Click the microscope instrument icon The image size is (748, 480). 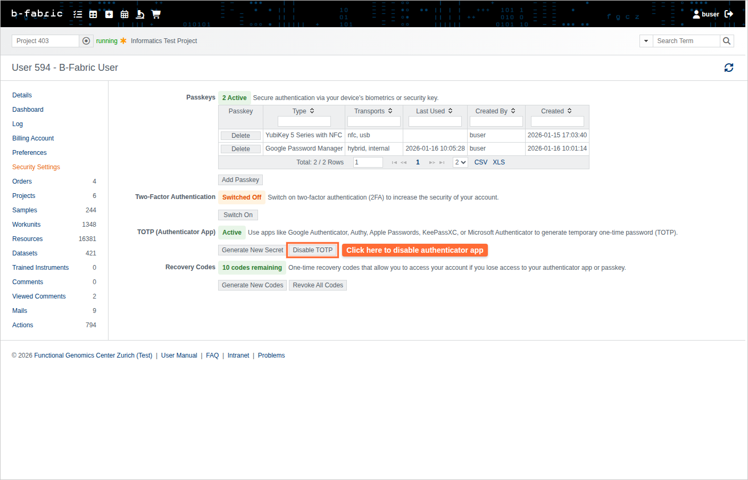pos(140,14)
